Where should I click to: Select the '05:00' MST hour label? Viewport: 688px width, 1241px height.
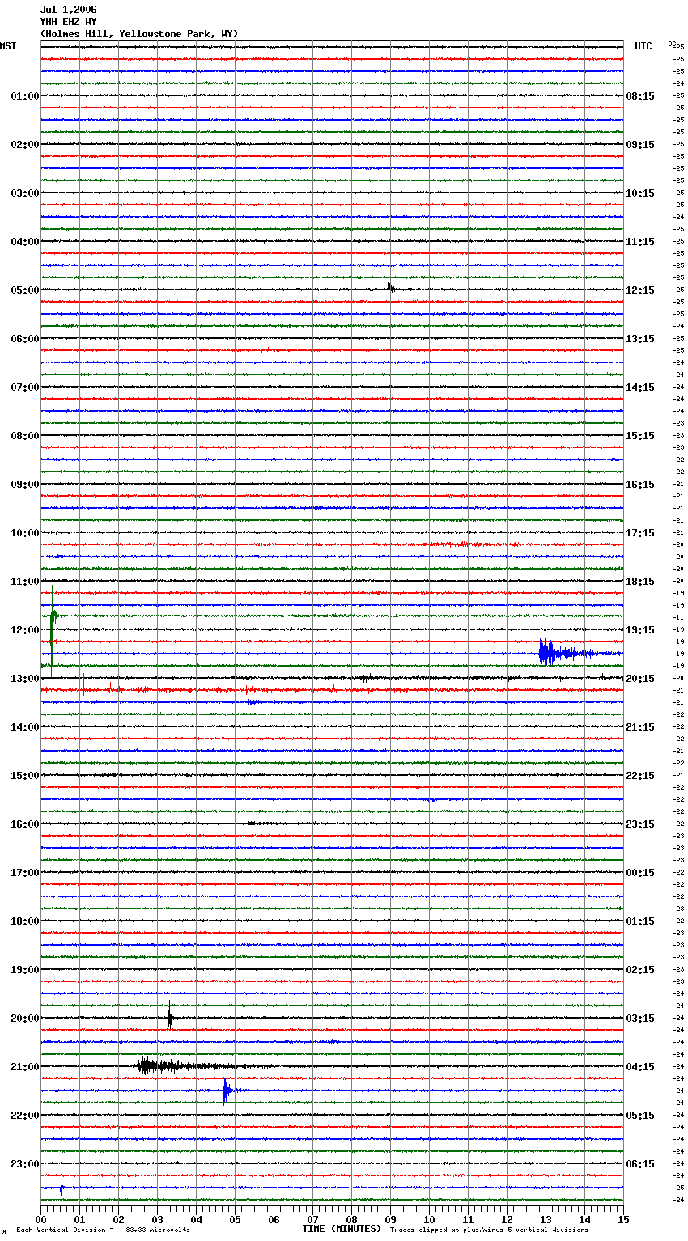click(25, 290)
